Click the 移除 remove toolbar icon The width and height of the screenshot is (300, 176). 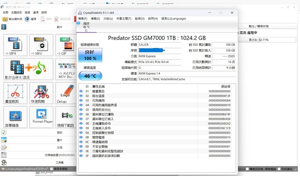click(42, 19)
